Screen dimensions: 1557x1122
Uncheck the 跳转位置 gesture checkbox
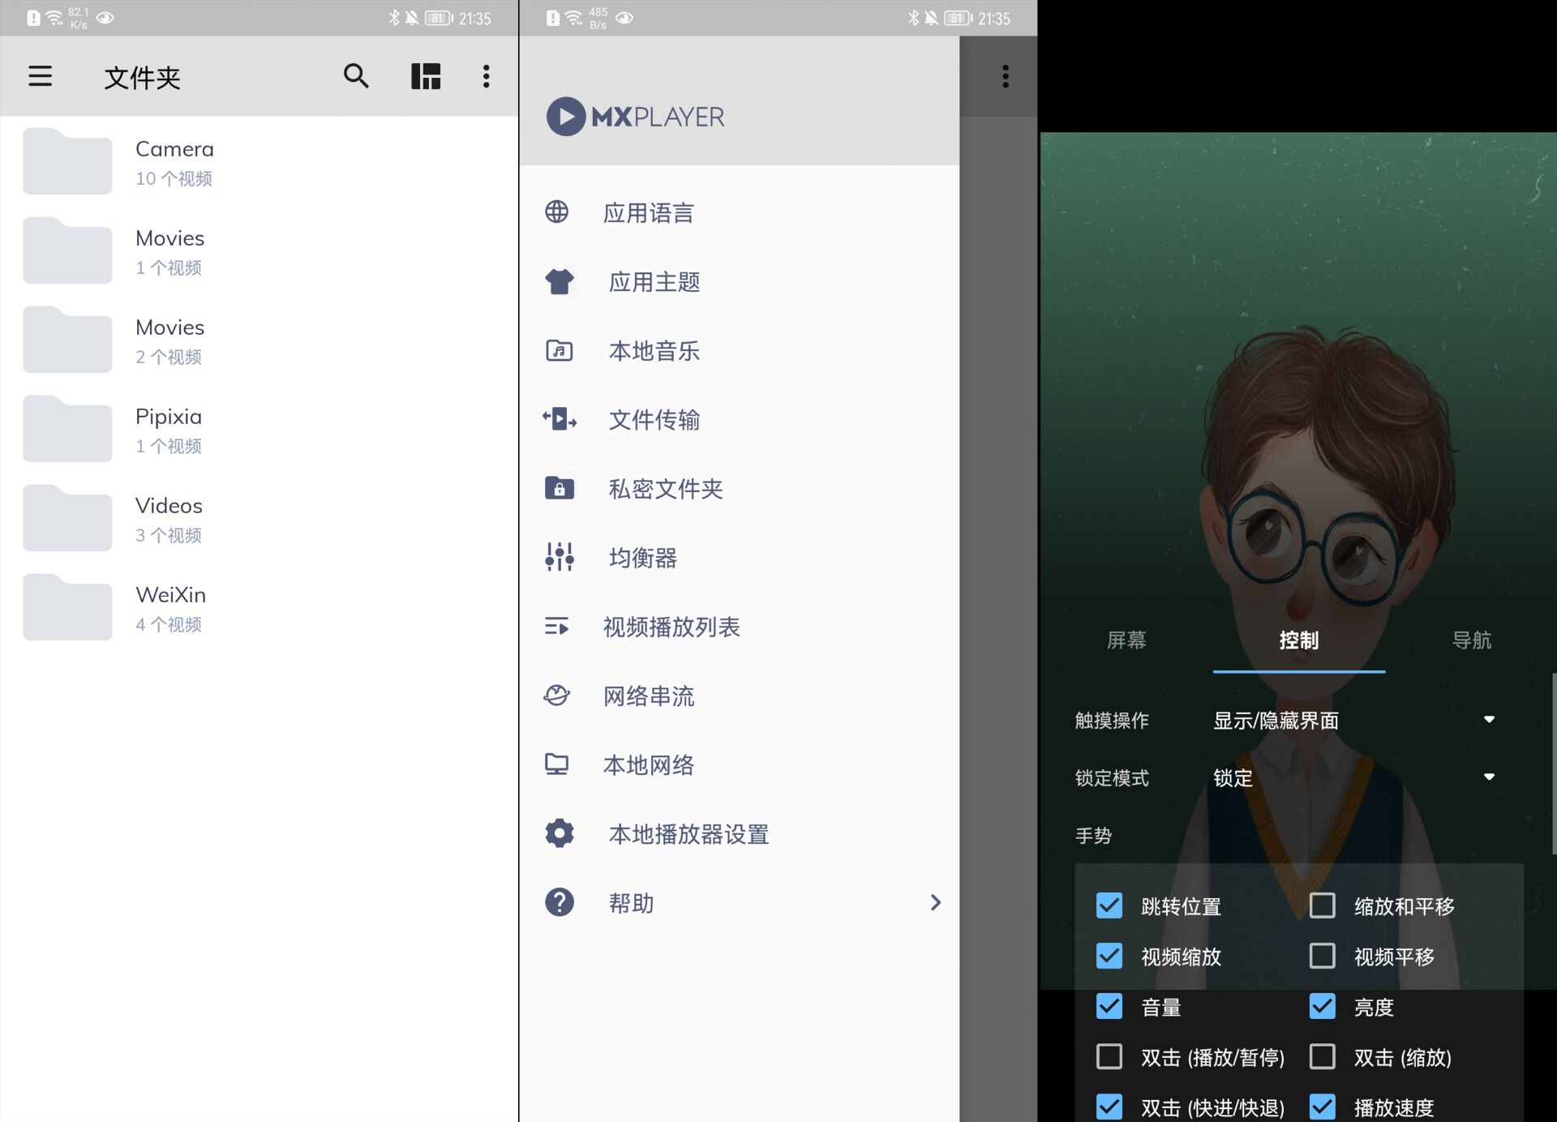point(1109,906)
